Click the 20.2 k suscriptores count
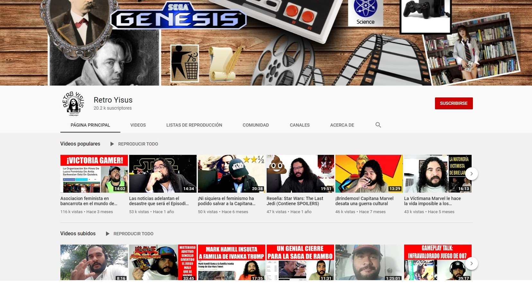The width and height of the screenshot is (532, 284). [x=113, y=108]
